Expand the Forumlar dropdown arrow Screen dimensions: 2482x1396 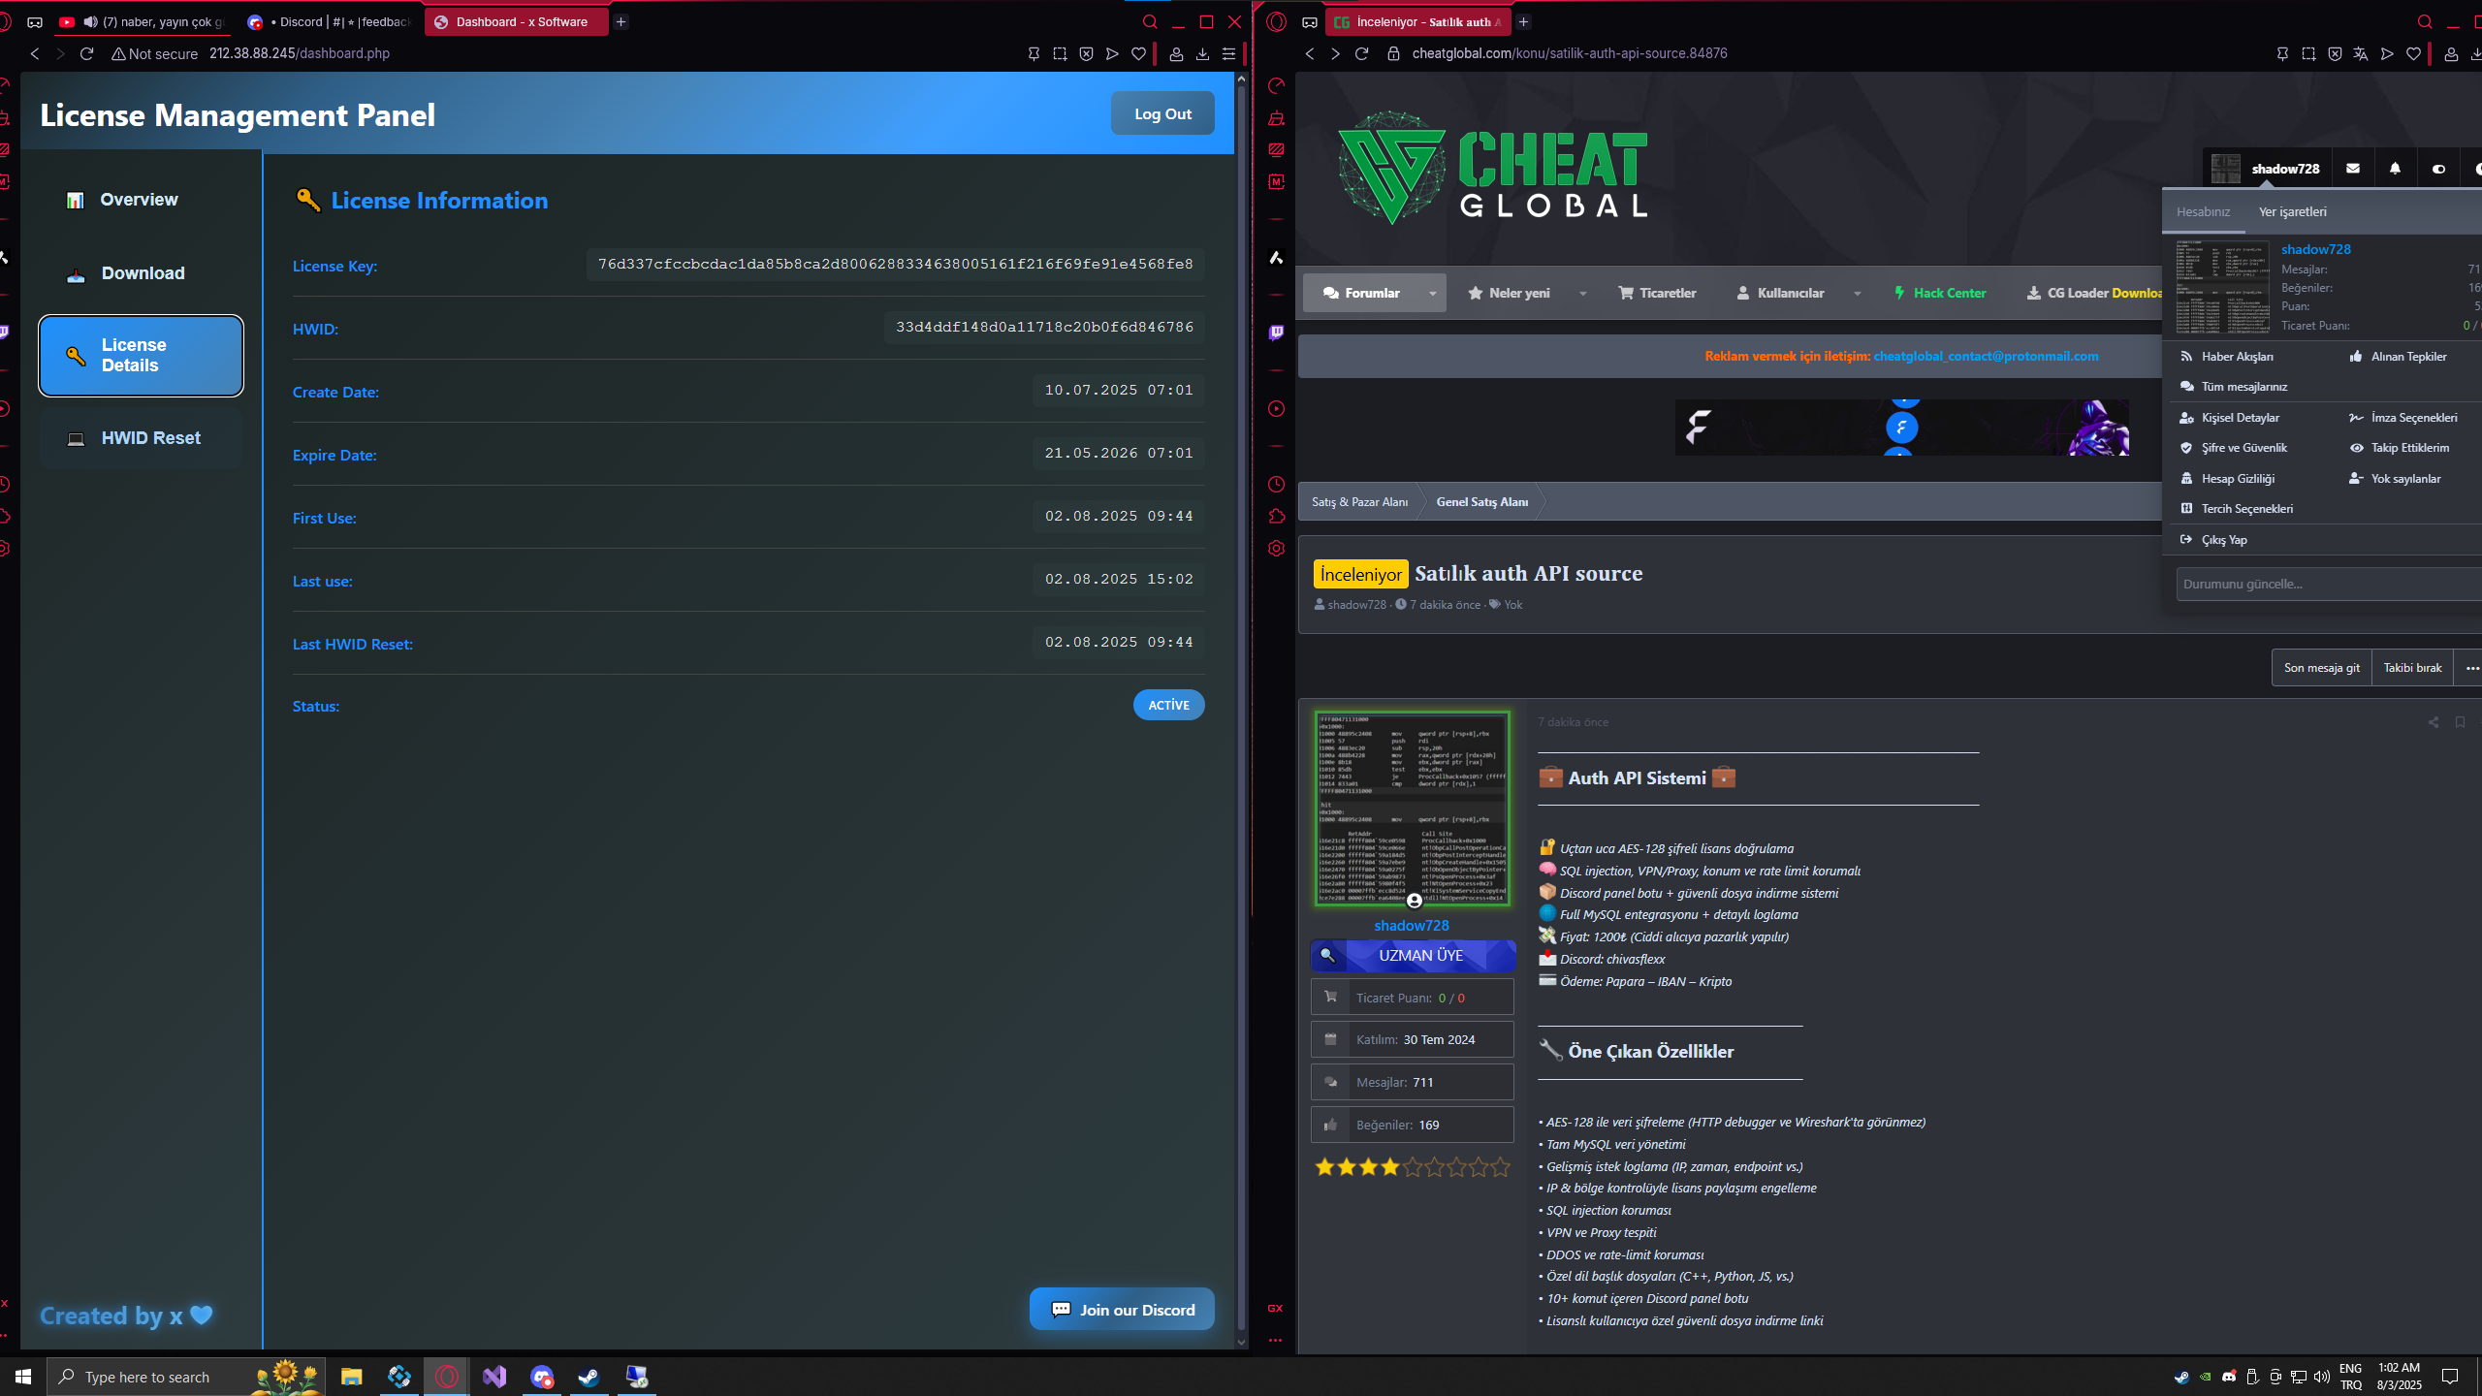coord(1432,293)
